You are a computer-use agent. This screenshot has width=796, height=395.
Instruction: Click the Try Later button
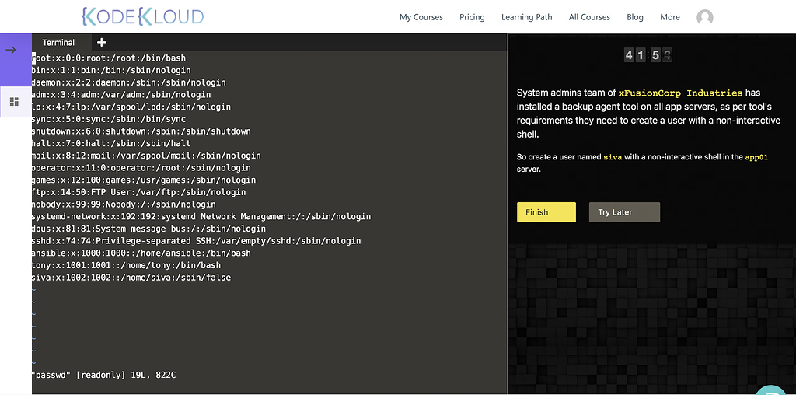point(623,212)
